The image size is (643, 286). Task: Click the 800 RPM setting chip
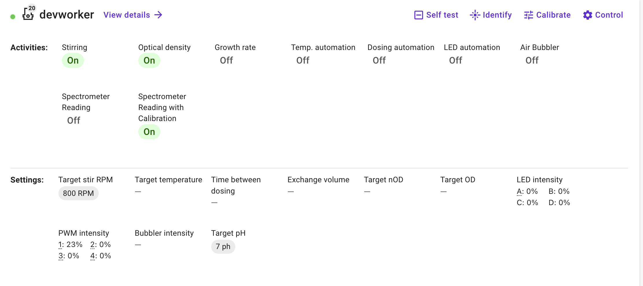[x=78, y=193]
